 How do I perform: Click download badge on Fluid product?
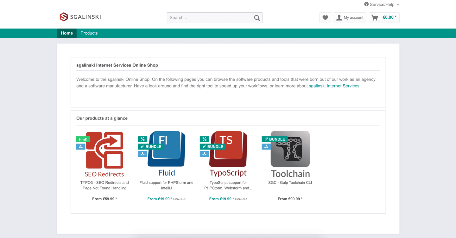click(x=142, y=154)
